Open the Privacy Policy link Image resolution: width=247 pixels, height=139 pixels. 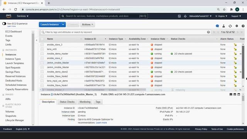201,129
